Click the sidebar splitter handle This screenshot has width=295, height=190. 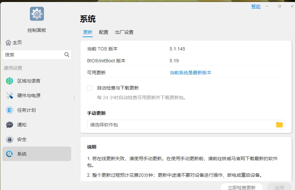click(x=74, y=98)
